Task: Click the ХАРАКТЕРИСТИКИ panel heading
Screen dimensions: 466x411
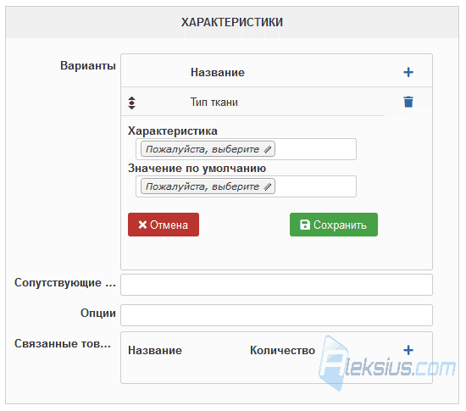Action: tap(232, 22)
